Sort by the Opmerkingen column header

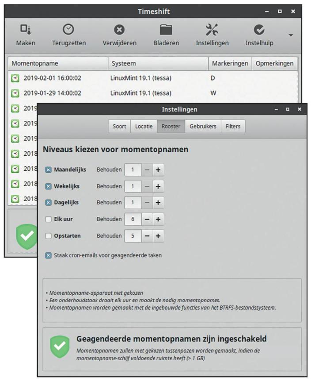pos(274,64)
